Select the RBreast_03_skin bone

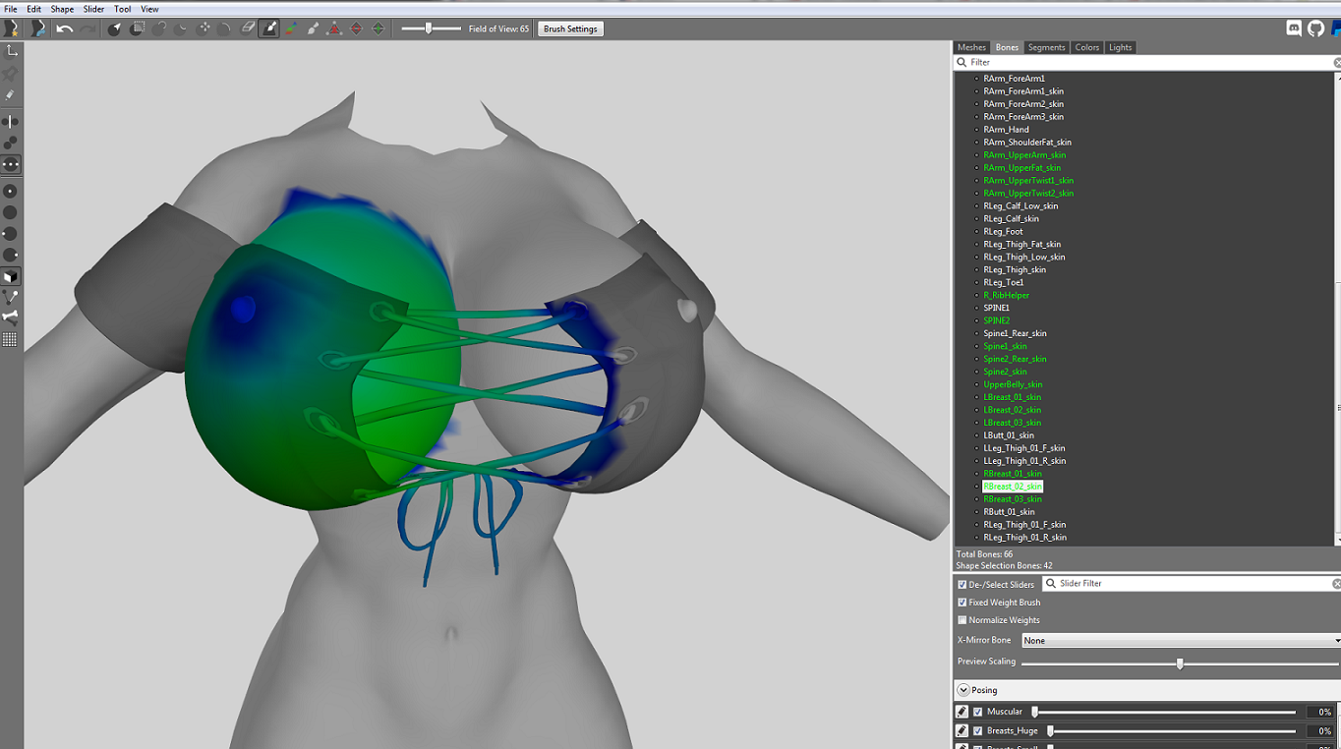point(1012,499)
